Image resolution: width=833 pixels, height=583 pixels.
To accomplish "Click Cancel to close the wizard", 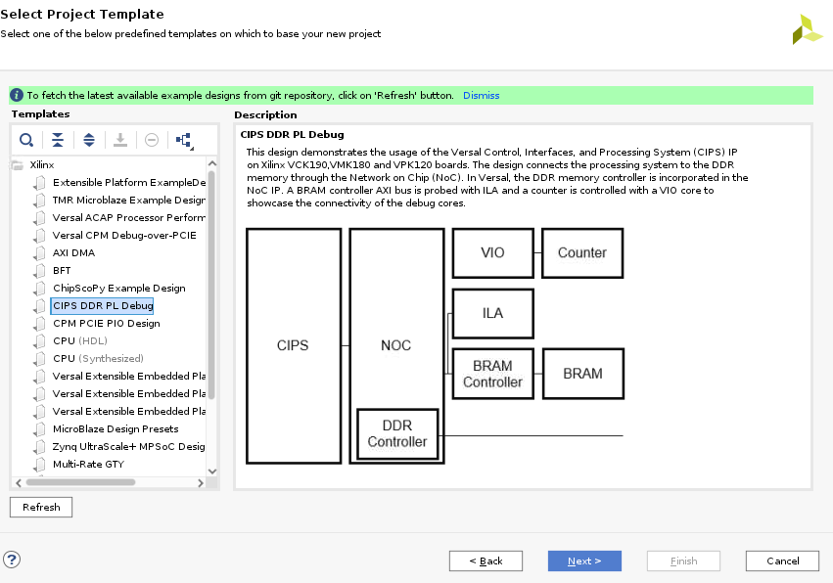I will tap(781, 561).
